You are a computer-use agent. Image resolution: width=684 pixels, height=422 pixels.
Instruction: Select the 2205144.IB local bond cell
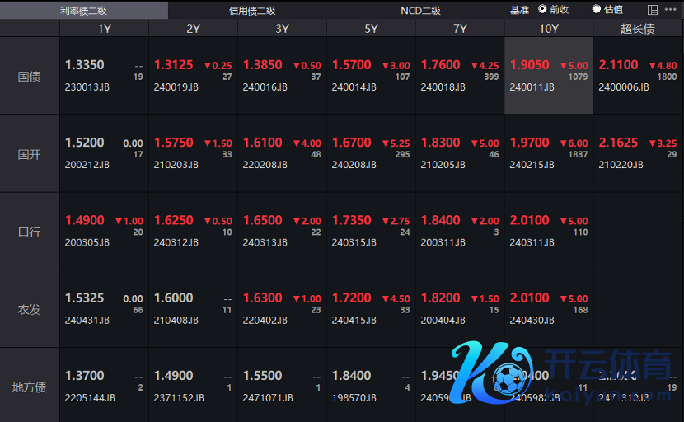(104, 387)
